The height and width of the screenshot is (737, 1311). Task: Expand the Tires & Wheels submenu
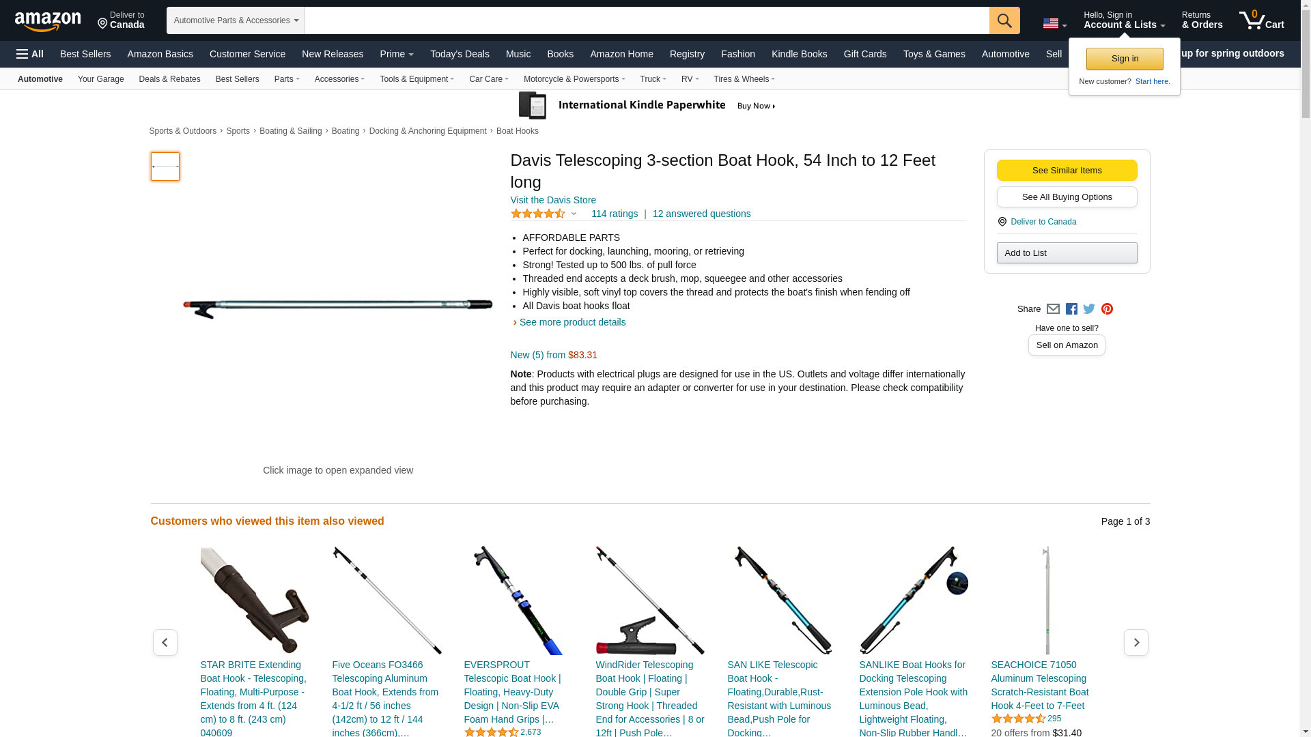click(x=744, y=79)
